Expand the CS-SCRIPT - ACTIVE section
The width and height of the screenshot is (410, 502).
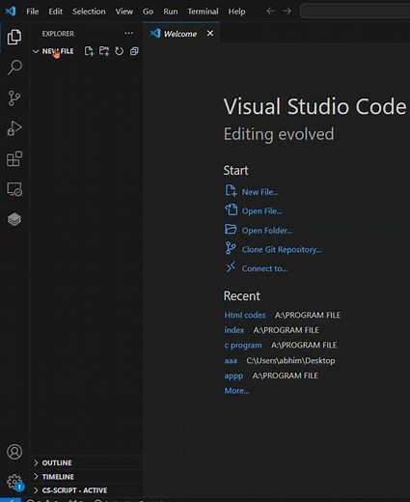point(86,490)
